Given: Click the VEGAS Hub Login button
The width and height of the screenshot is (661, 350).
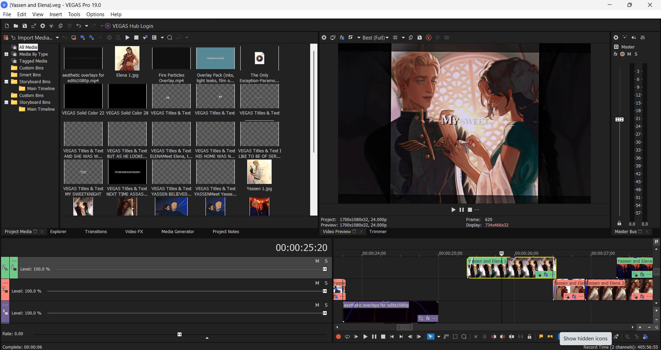Looking at the screenshot, I should (x=129, y=26).
